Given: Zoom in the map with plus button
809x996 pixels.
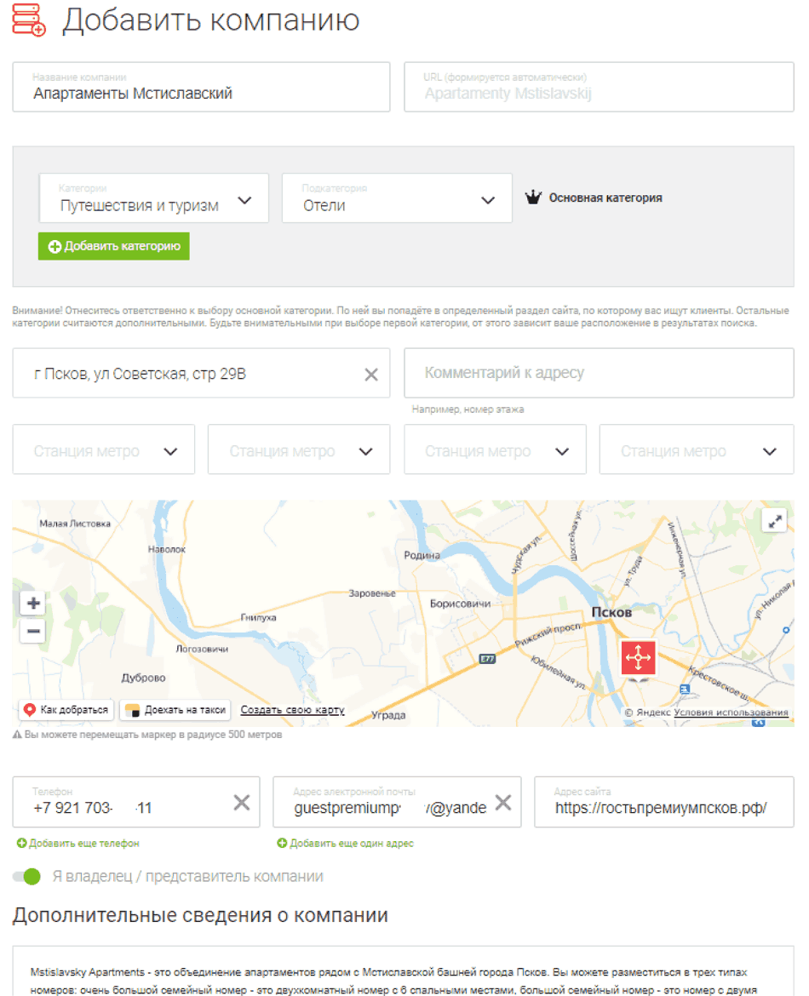Looking at the screenshot, I should point(33,603).
